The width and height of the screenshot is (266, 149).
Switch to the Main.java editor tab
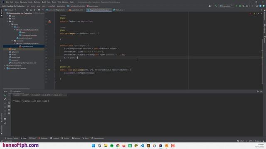119,10
